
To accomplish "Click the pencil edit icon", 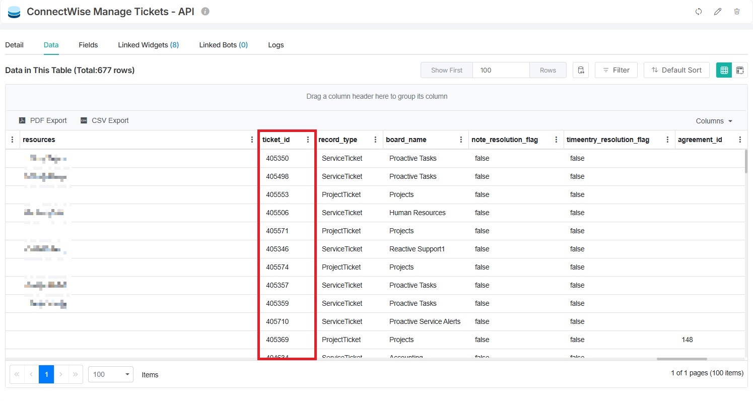I will click(x=718, y=12).
